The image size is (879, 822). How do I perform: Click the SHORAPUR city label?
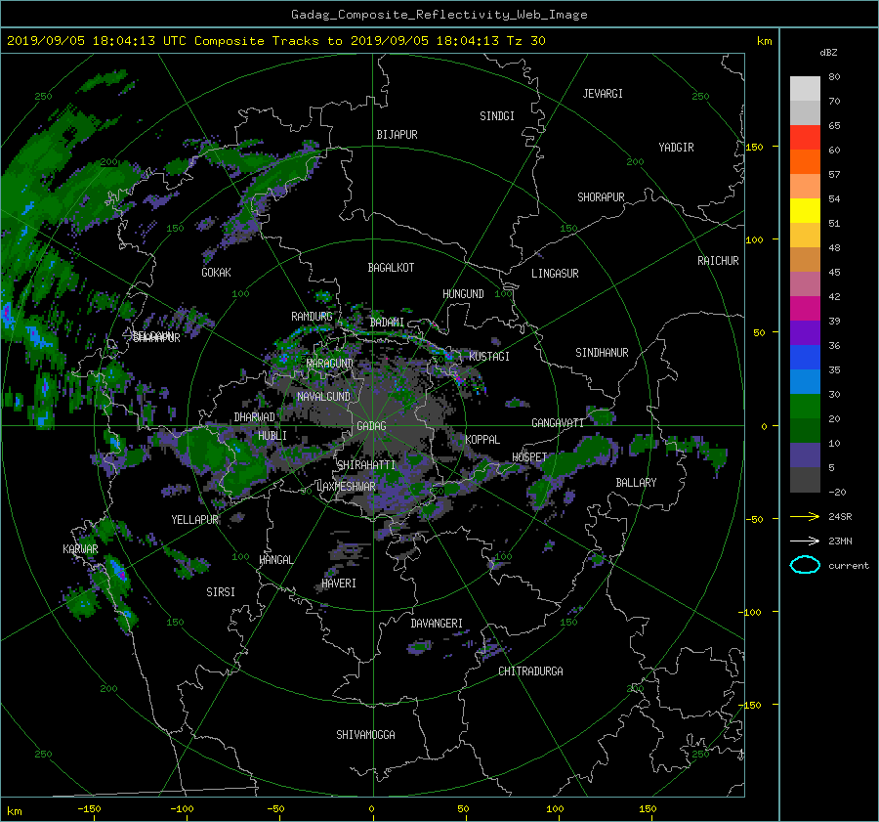pyautogui.click(x=601, y=197)
